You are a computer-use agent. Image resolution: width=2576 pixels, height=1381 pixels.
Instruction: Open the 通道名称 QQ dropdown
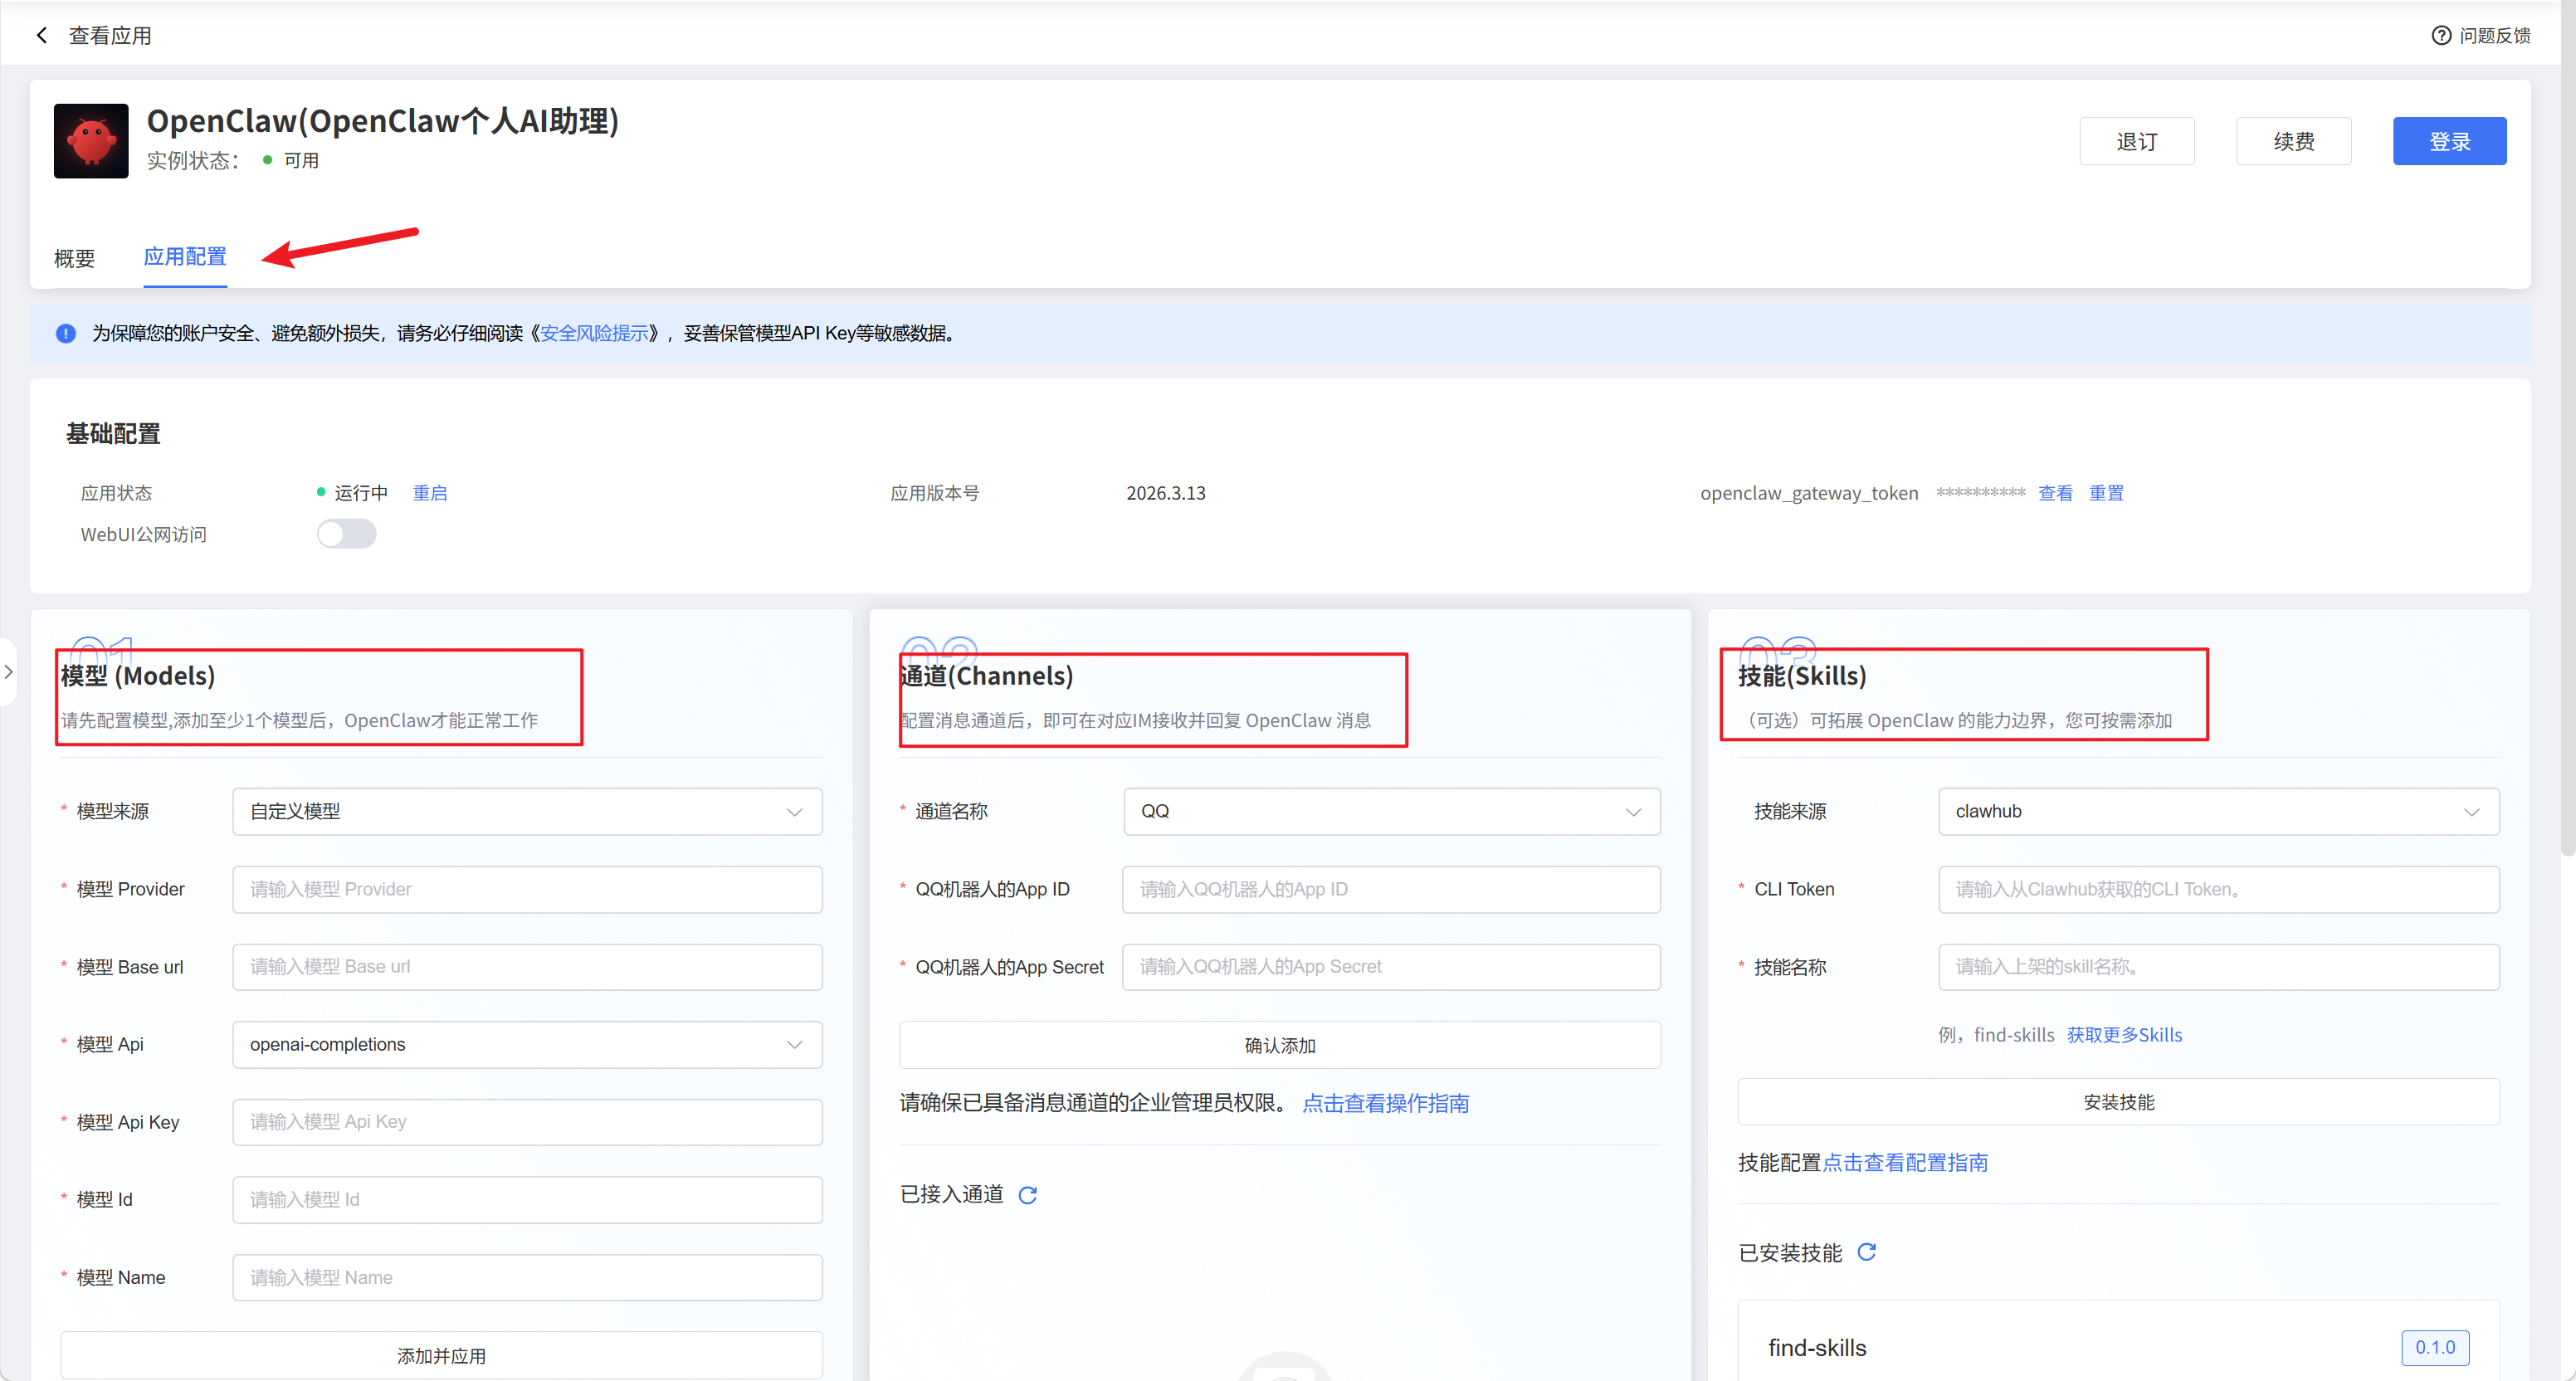tap(1391, 811)
